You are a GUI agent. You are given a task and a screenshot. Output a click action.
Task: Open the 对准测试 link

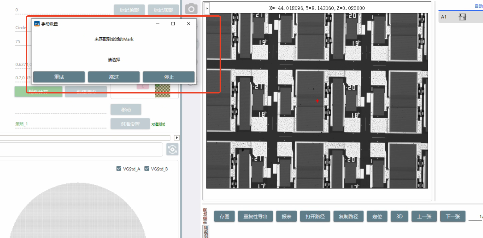click(x=158, y=124)
